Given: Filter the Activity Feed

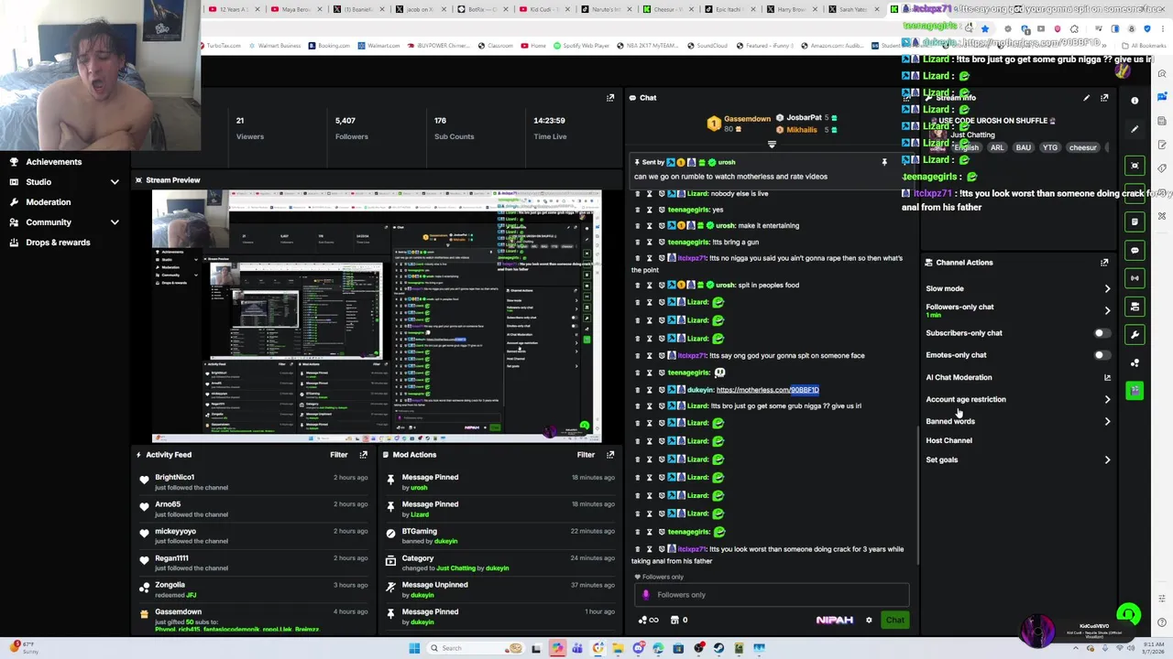Looking at the screenshot, I should tap(338, 455).
